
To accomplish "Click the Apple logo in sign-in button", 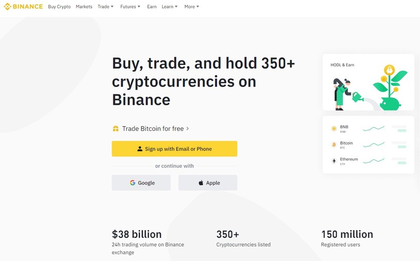I will [201, 182].
